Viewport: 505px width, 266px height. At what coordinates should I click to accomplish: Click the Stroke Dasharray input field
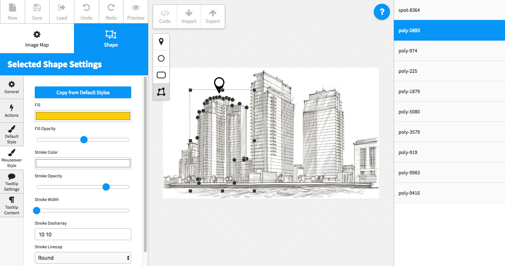pyautogui.click(x=83, y=235)
